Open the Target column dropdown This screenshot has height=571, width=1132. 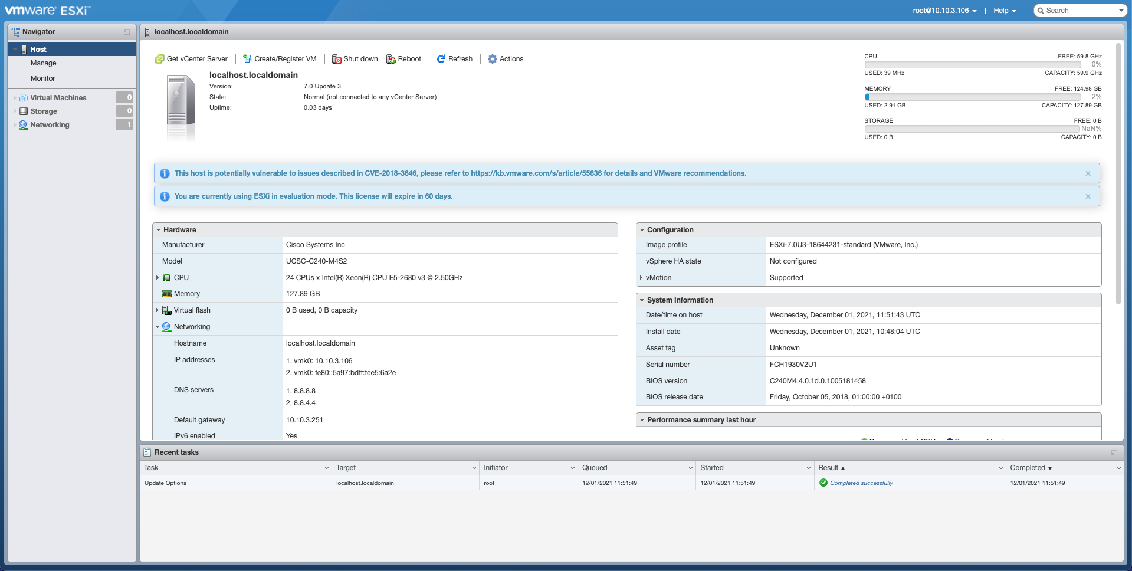[474, 468]
